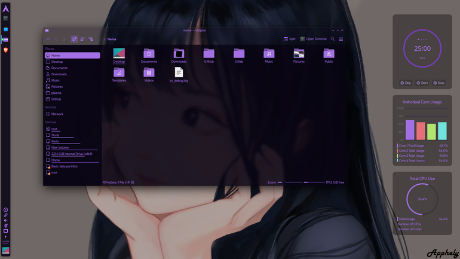This screenshot has width=460, height=259.
Task: Click the free space bar showing 119.2 GiB free
Action: [x=324, y=182]
